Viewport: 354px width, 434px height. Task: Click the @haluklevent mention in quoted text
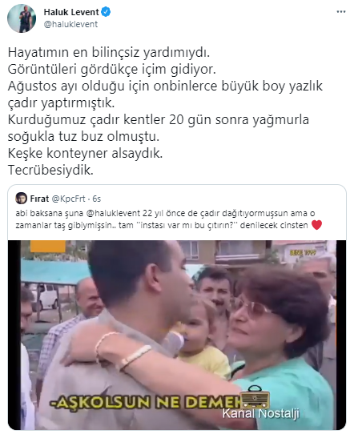113,214
